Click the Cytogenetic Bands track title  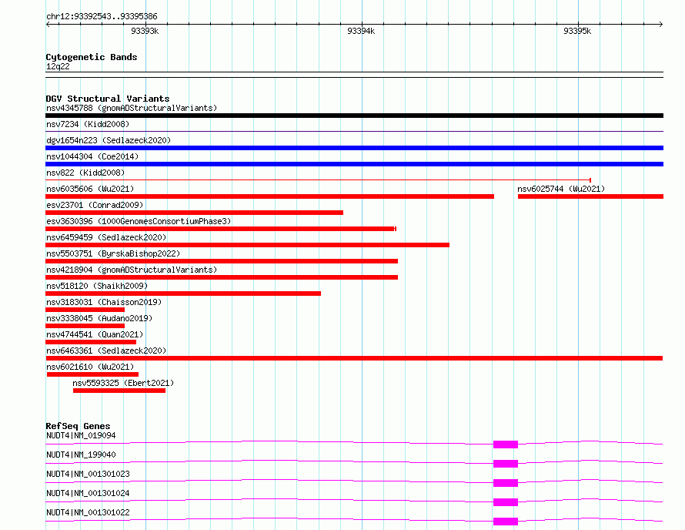pyautogui.click(x=92, y=57)
